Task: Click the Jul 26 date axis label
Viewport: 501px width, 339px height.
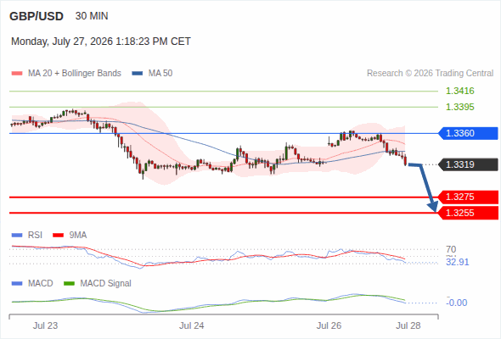Action: point(329,325)
